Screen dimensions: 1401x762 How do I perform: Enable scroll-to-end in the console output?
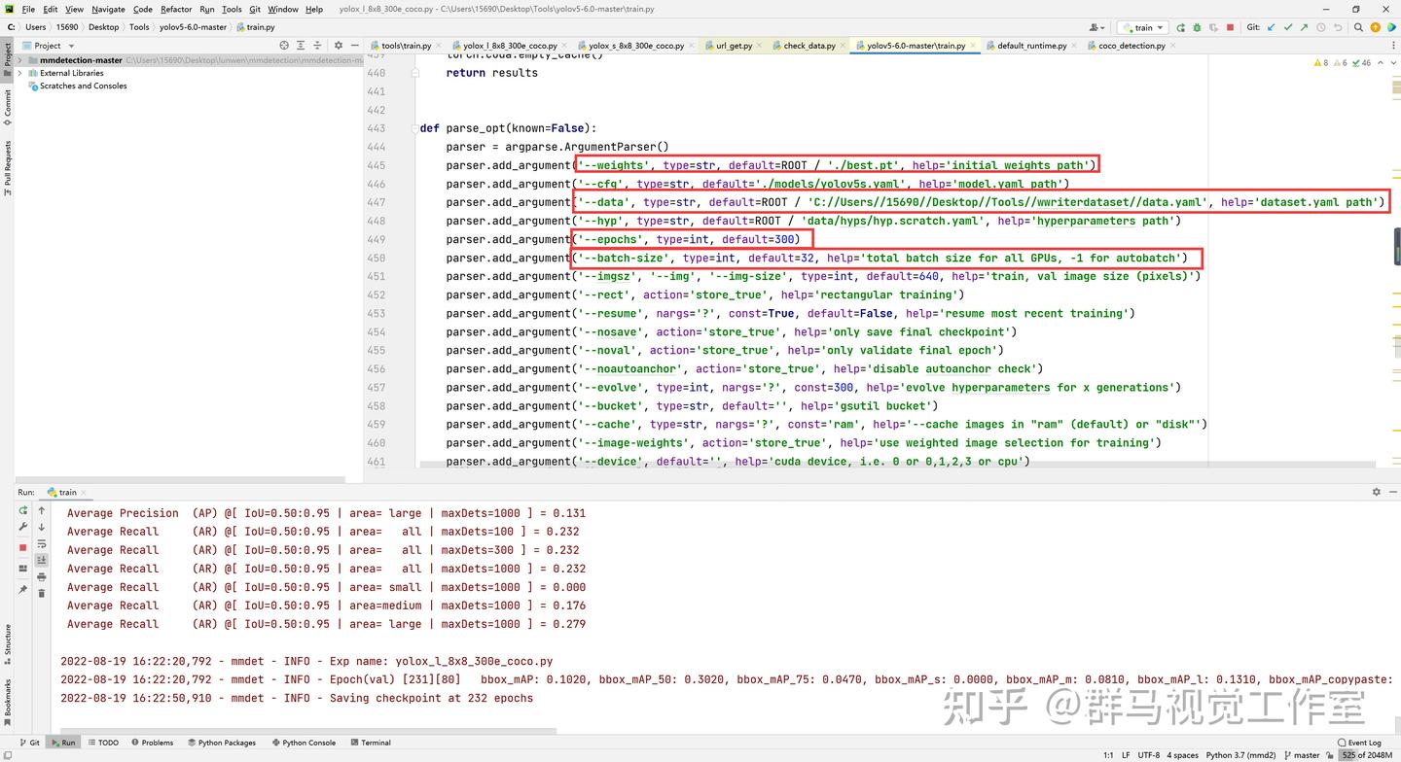coord(41,559)
